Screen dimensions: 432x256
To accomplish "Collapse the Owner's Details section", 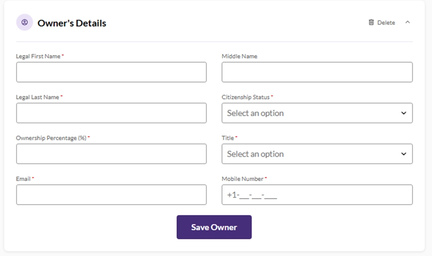I will pyautogui.click(x=408, y=23).
